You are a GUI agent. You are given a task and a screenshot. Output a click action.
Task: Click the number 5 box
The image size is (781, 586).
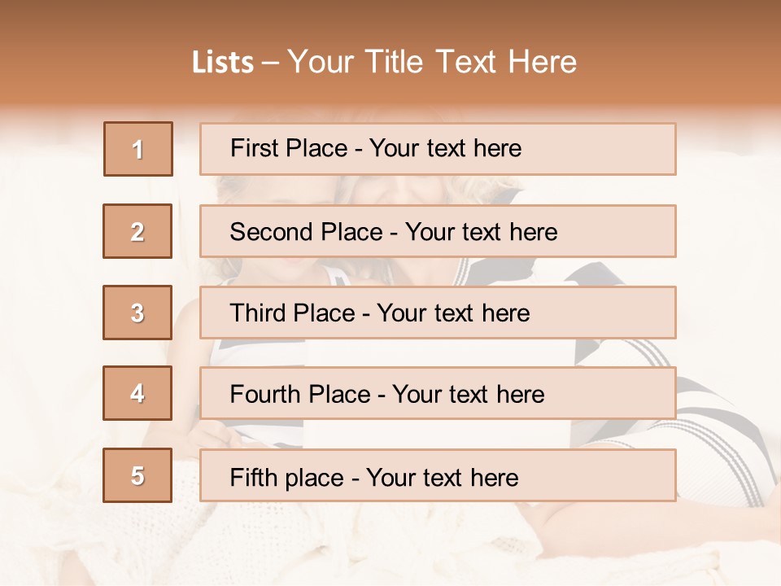[137, 474]
